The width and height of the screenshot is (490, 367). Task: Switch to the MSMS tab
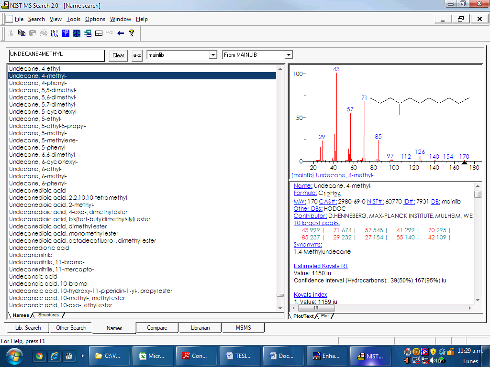[x=243, y=328]
